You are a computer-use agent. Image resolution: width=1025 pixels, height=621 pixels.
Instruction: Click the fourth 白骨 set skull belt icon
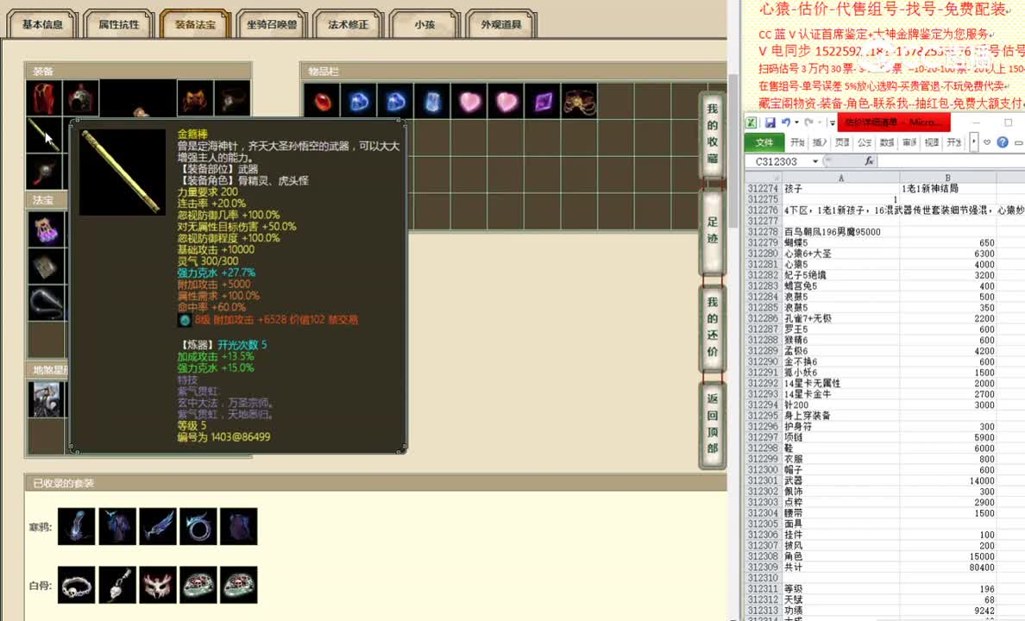pos(198,585)
